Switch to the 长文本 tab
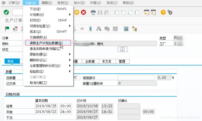 pos(107,61)
